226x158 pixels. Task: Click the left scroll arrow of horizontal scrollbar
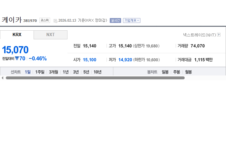coord(2,78)
